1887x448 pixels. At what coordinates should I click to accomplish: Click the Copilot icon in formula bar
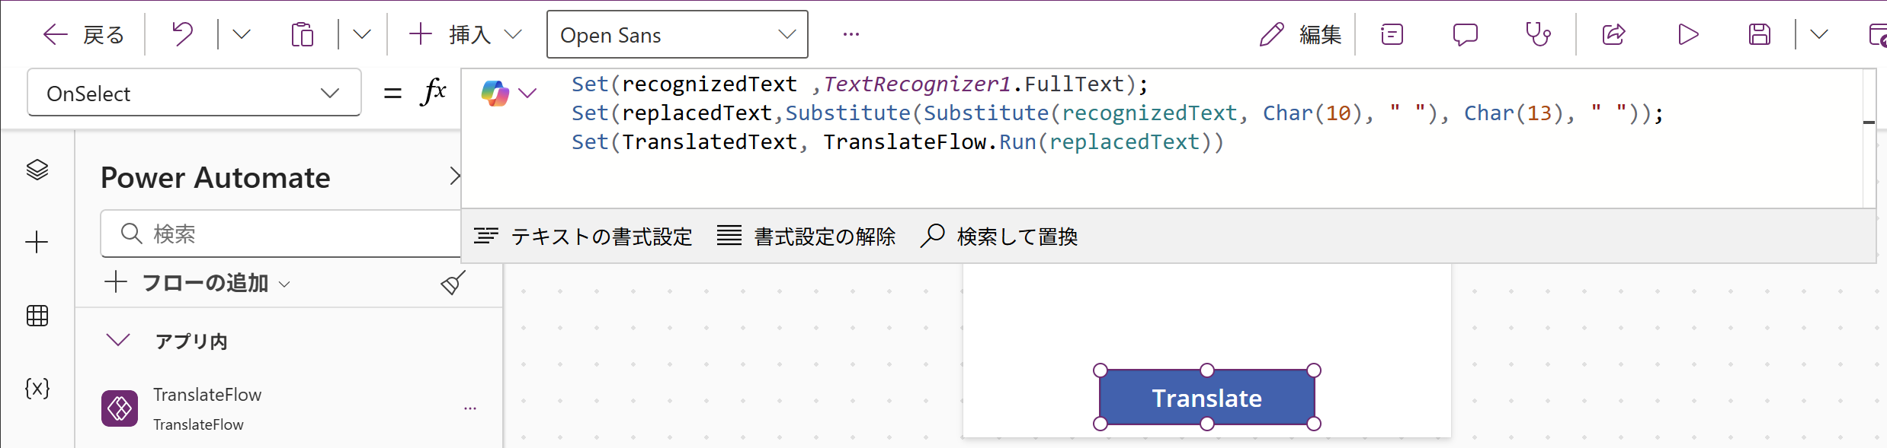[x=495, y=93]
